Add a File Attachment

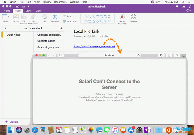coord(33,19)
